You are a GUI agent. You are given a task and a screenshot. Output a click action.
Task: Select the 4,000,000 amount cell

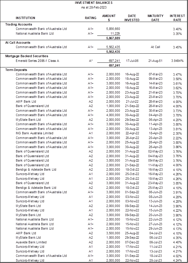(113, 115)
